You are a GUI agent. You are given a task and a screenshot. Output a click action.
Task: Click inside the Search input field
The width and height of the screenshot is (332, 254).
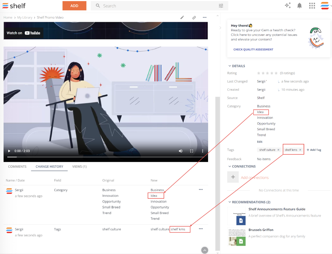144,6
